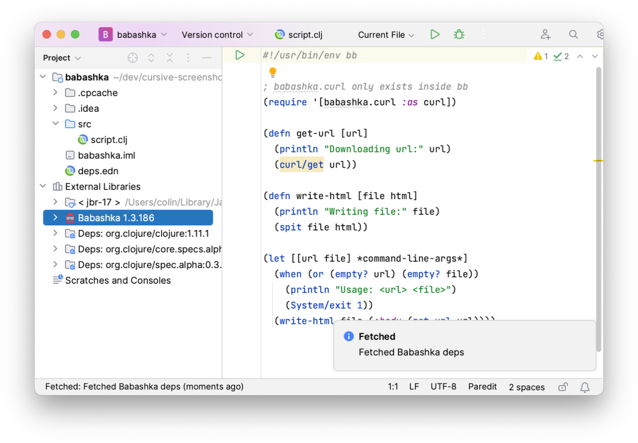Change indent setting 2 spaces

point(527,387)
